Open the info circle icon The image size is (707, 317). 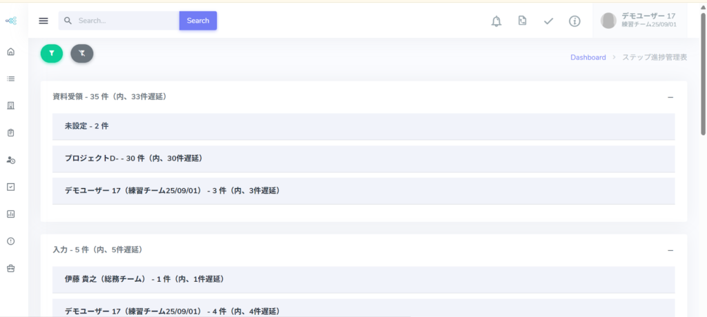[x=574, y=21]
